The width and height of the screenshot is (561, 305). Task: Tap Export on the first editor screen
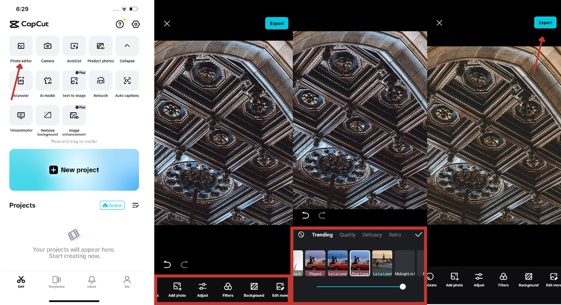[x=277, y=24]
